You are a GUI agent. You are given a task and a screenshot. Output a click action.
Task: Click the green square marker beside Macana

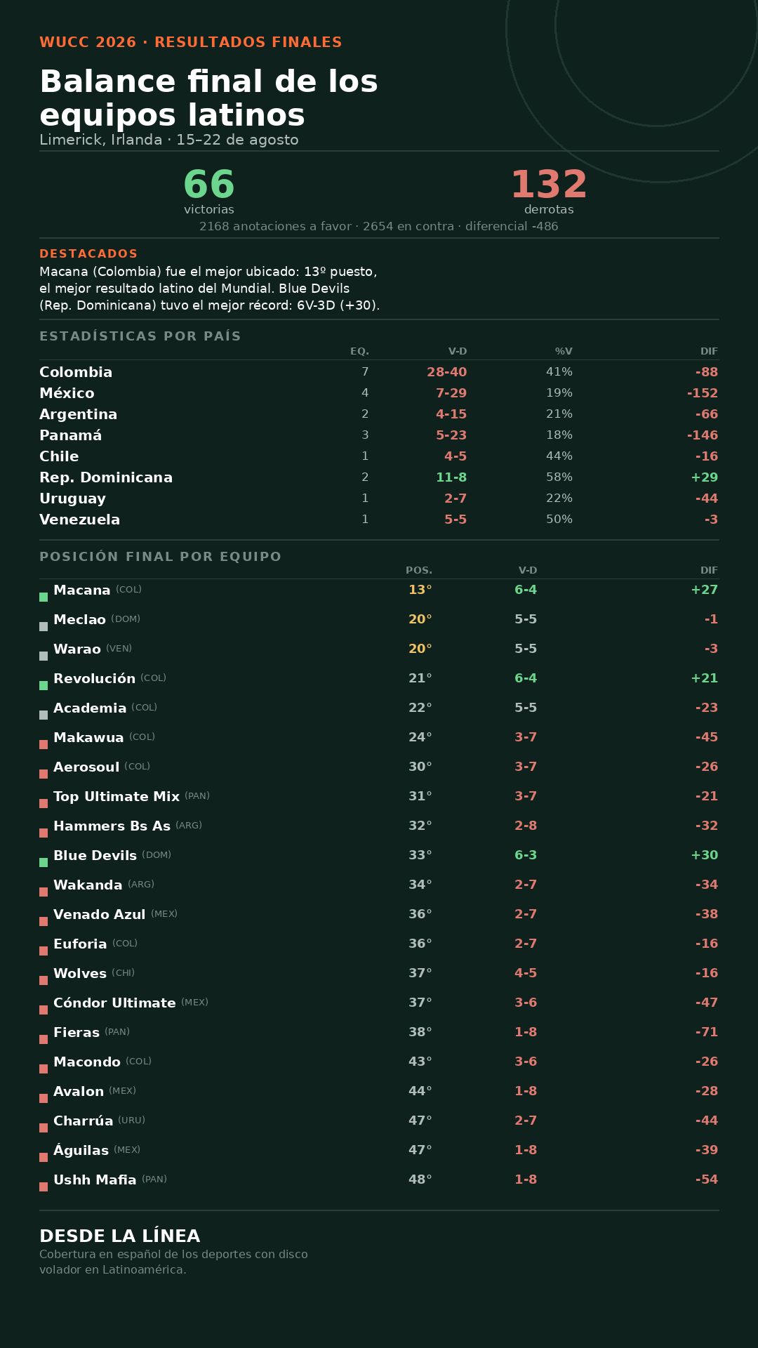pyautogui.click(x=44, y=597)
